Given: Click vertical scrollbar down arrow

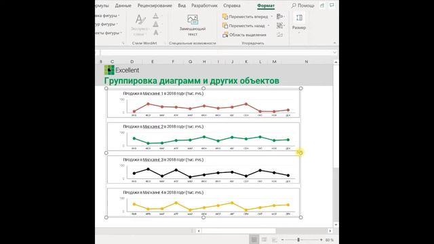Looking at the screenshot, I should pyautogui.click(x=336, y=224).
